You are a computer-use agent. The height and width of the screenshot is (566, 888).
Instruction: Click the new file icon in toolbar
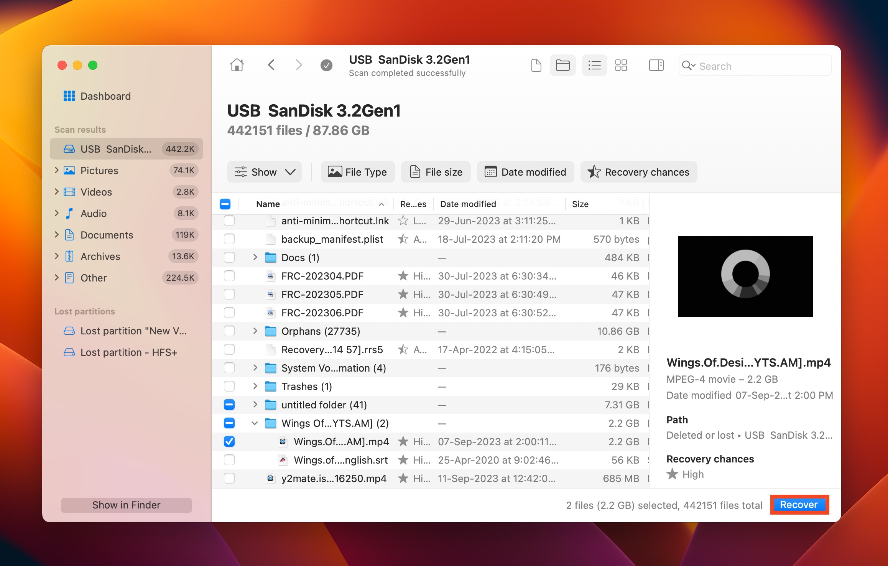[536, 66]
